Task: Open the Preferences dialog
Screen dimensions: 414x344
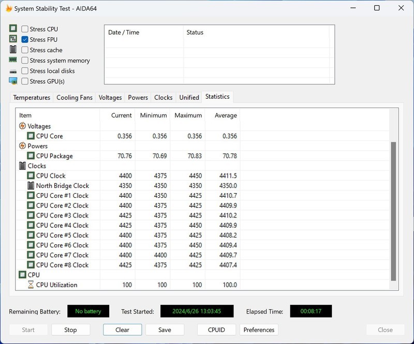Action: [259, 330]
